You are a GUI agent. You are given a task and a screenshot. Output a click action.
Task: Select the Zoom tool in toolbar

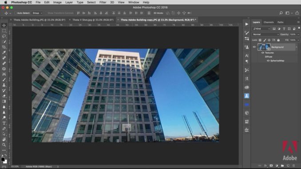[4, 145]
